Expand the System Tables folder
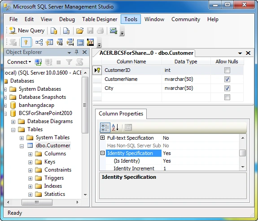Image resolution: width=258 pixels, height=221 pixels. (22, 138)
